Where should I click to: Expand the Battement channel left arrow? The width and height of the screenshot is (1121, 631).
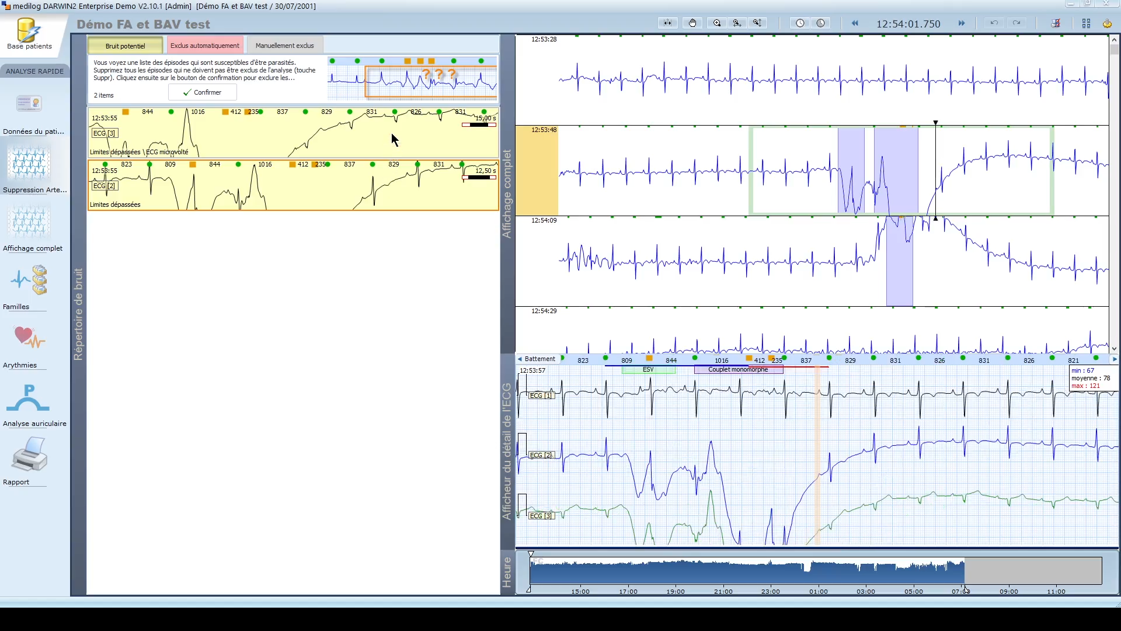pyautogui.click(x=520, y=359)
